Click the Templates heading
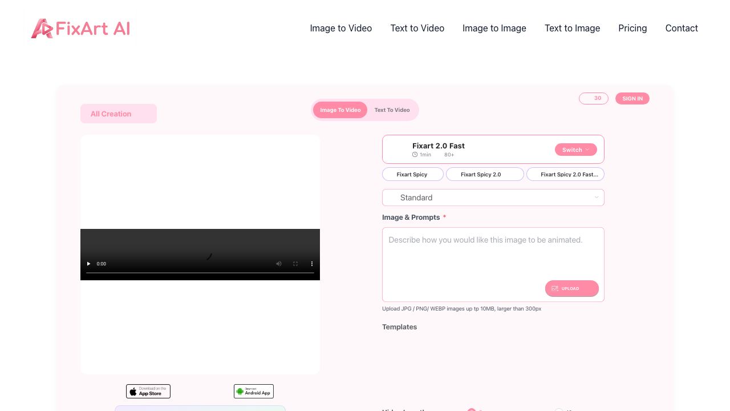Viewport: 730px width, 411px height. point(399,327)
